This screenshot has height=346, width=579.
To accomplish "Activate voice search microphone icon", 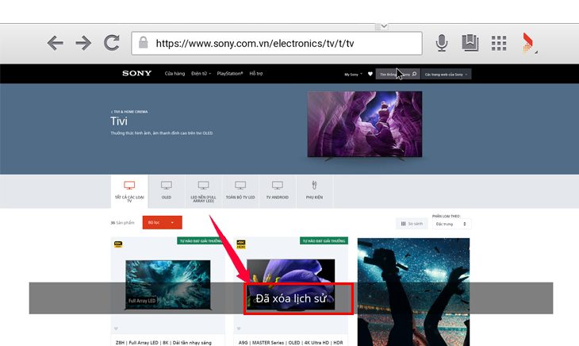I will tap(442, 43).
